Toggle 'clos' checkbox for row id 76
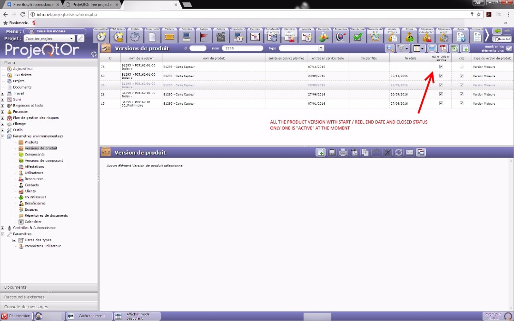The height and width of the screenshot is (321, 514). [461, 67]
